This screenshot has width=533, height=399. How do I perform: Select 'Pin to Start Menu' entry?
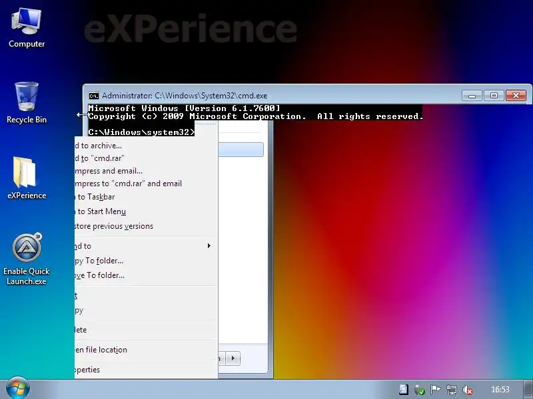click(146, 211)
